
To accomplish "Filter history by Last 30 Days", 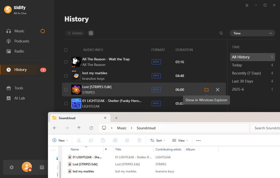I will point(242,81).
